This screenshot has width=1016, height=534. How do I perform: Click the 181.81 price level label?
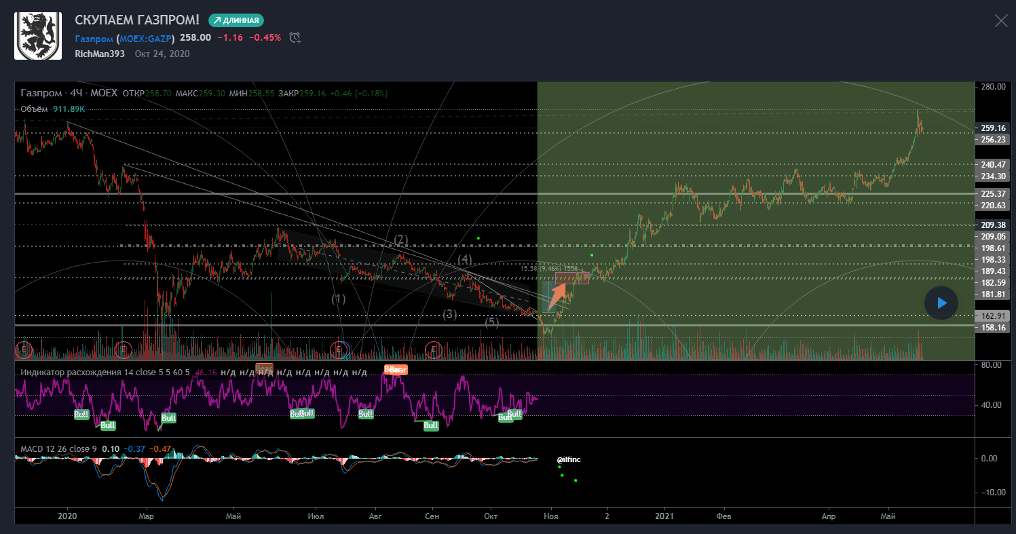click(993, 294)
